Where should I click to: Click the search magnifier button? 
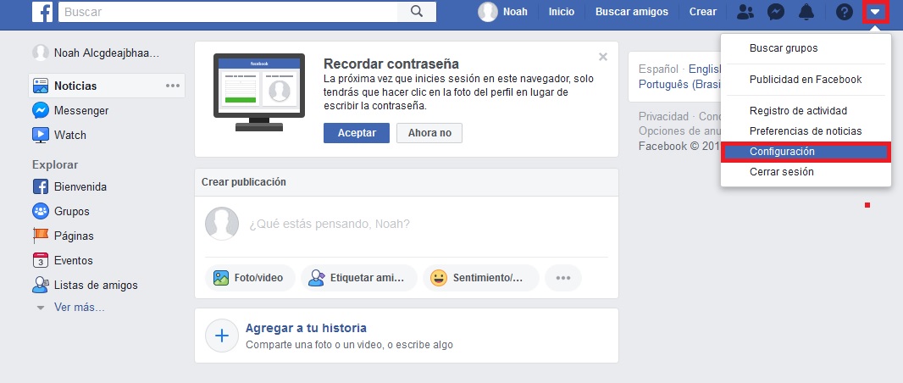tap(417, 12)
